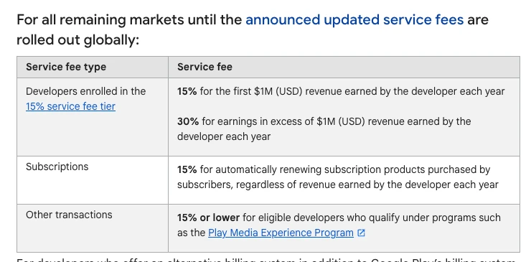
Task: Click the 'Developers enrolled in the' text
Action: pyautogui.click(x=85, y=91)
